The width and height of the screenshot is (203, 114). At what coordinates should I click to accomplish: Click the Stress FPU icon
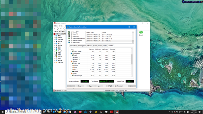point(69,34)
